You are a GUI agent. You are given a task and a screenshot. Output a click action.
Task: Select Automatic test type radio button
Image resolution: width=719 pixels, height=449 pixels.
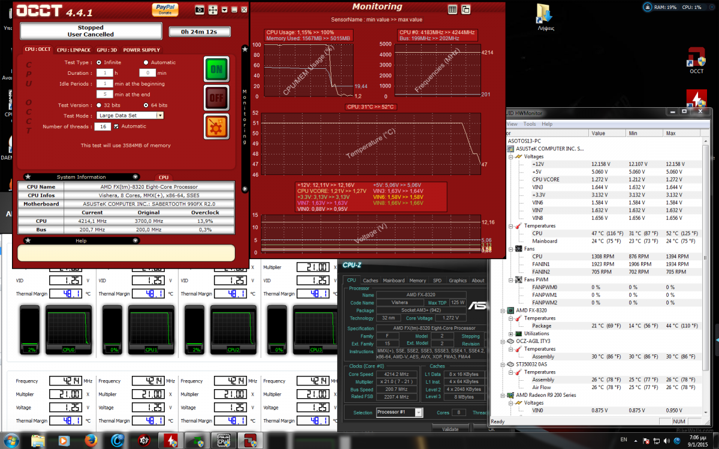[146, 62]
